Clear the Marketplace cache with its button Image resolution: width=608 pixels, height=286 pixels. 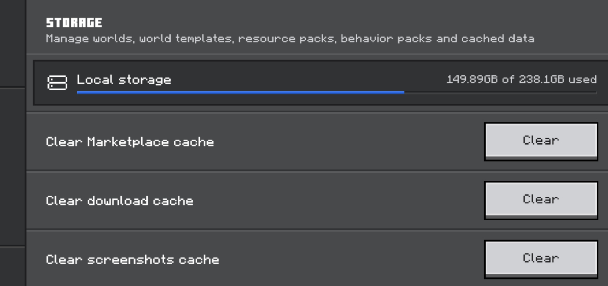coord(541,141)
